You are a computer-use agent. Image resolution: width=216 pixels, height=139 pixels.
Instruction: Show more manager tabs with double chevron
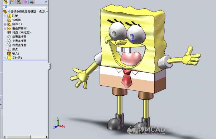(x=46, y=2)
